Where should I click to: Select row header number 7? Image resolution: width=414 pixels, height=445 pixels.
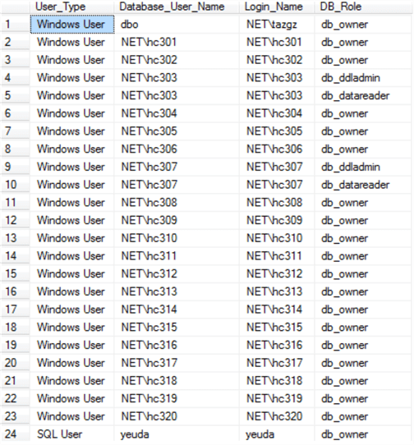point(15,131)
